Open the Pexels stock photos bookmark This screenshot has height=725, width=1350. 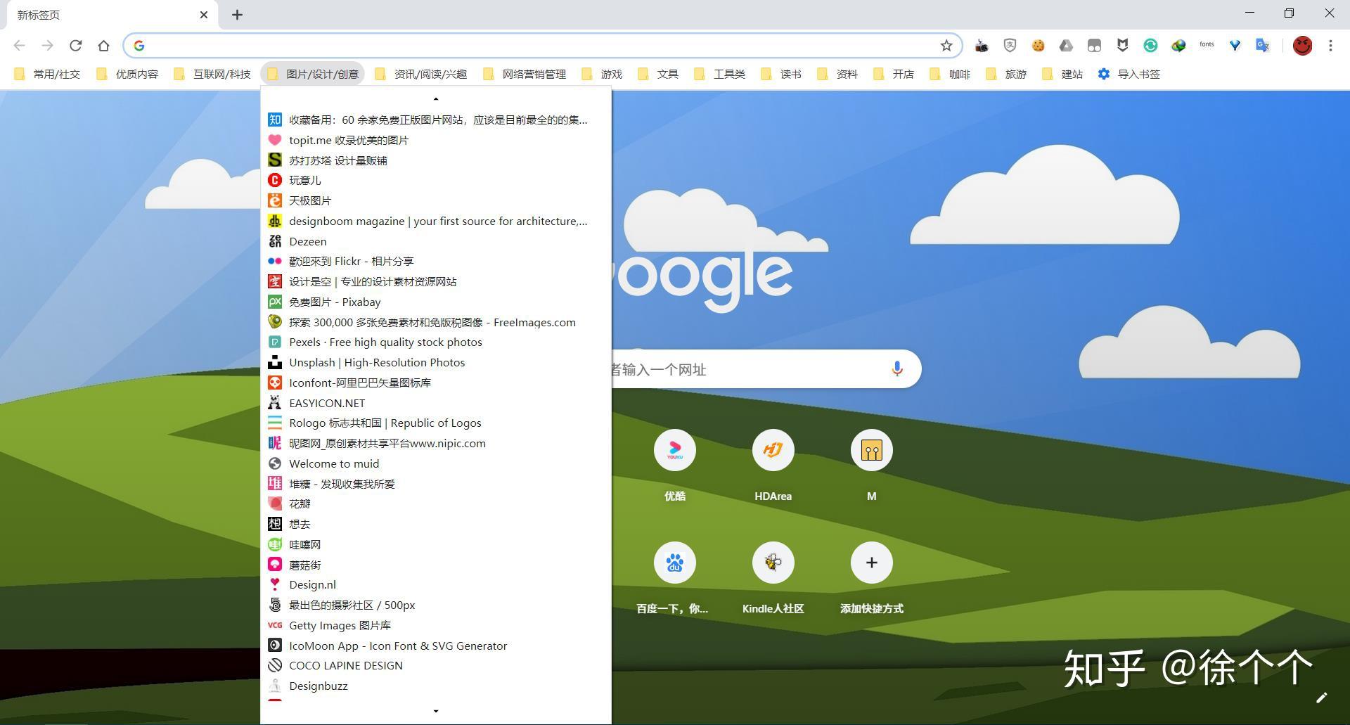pyautogui.click(x=436, y=342)
